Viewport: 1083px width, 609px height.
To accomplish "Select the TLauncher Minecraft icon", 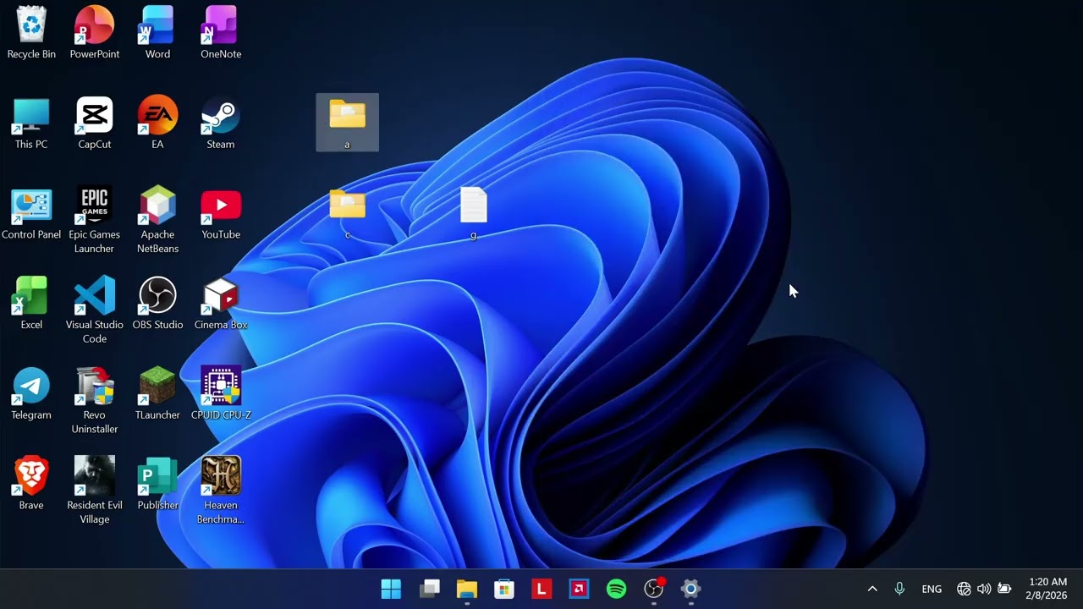I will (157, 394).
